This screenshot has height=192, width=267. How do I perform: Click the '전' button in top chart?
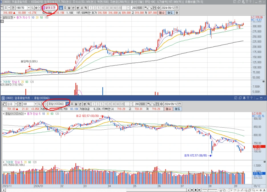(x=13, y=8)
